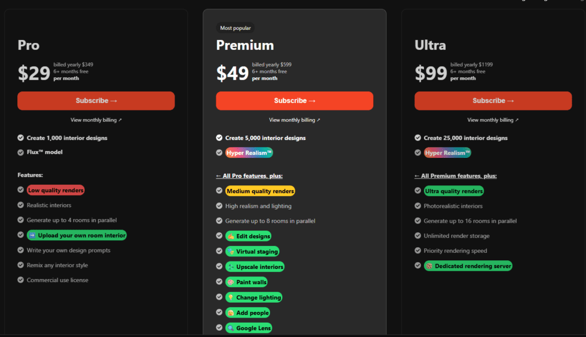Expand All Pro features, plus list
This screenshot has height=337, width=586.
249,176
